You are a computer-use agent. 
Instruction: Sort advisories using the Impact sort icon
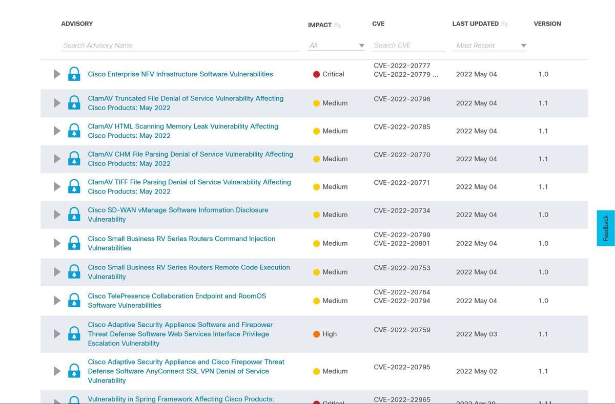pyautogui.click(x=337, y=25)
